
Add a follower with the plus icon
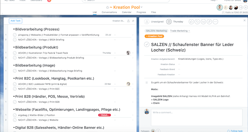pyautogui.click(x=158, y=131)
